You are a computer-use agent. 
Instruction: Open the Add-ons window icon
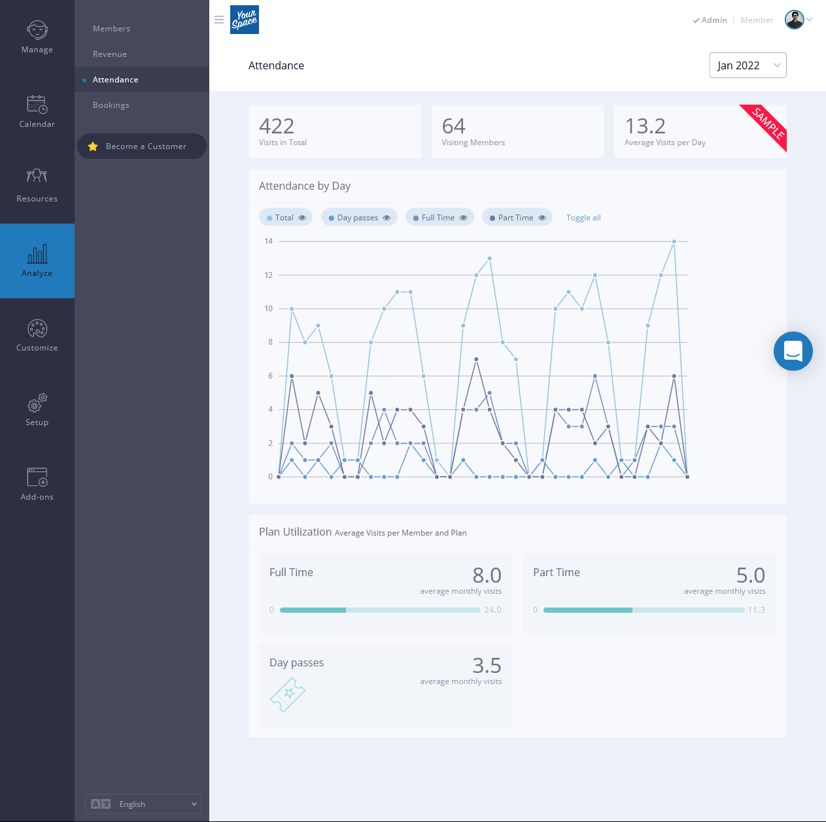37,477
